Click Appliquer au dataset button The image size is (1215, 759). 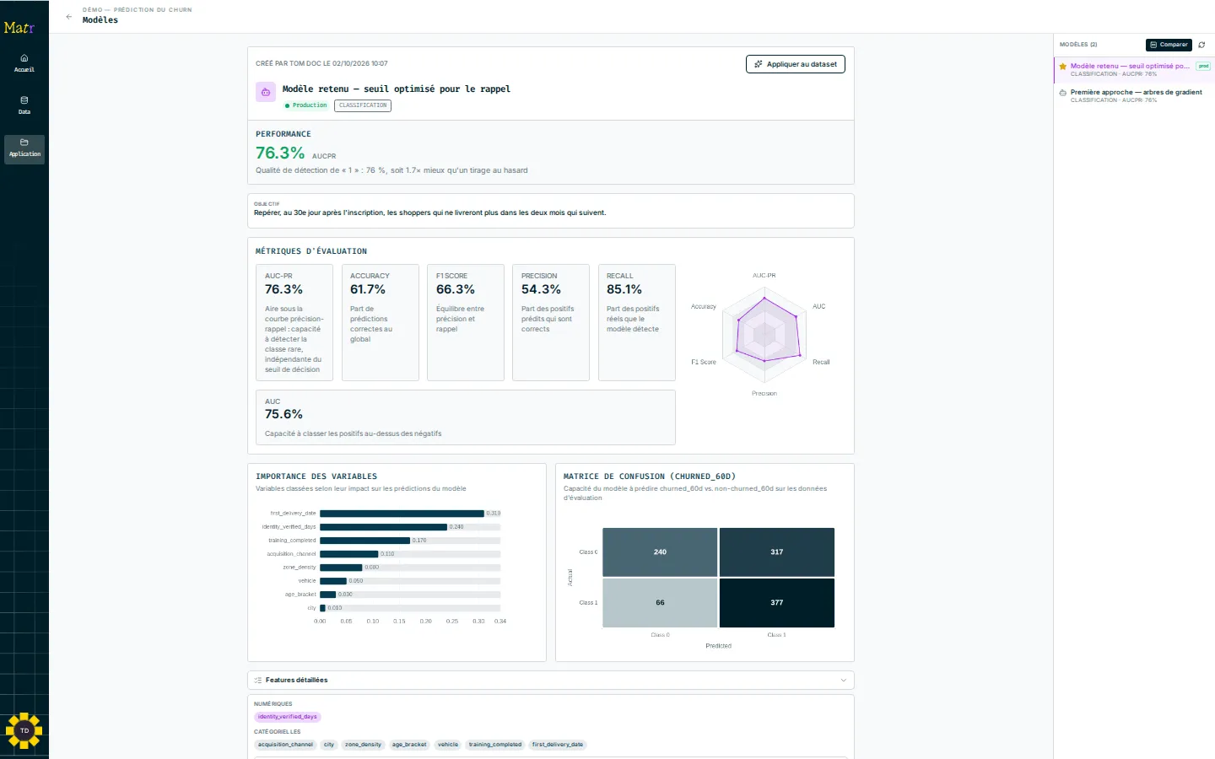coord(796,64)
